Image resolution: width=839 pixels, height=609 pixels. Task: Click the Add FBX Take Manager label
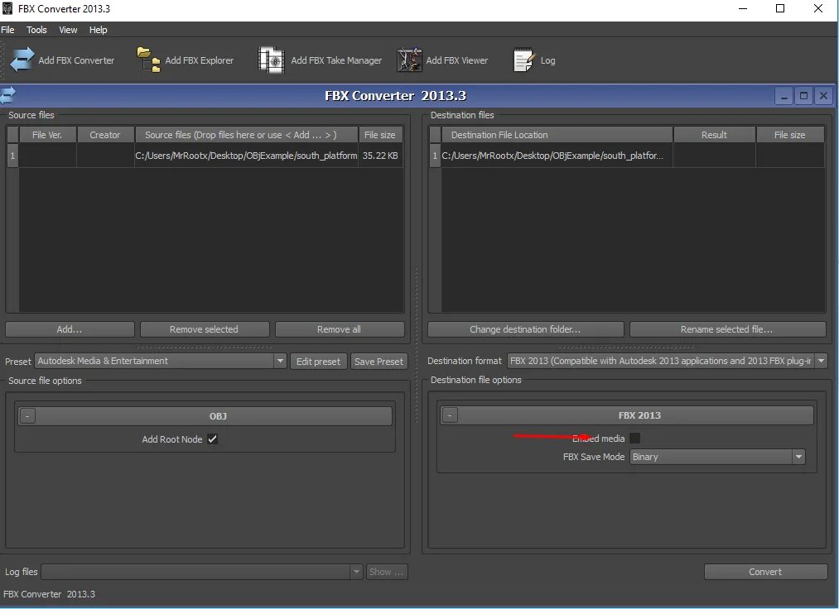coord(336,60)
